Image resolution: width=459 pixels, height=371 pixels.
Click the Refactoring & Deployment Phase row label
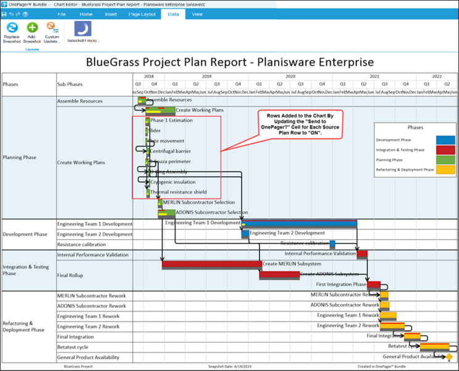point(23,326)
